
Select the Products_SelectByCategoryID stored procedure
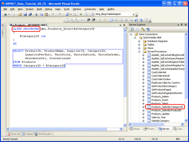coord(167,107)
